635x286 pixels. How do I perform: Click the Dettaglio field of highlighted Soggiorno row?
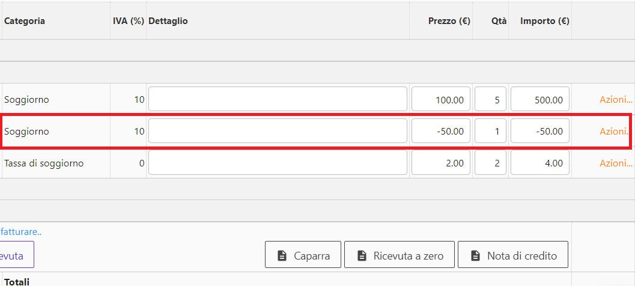pyautogui.click(x=278, y=131)
